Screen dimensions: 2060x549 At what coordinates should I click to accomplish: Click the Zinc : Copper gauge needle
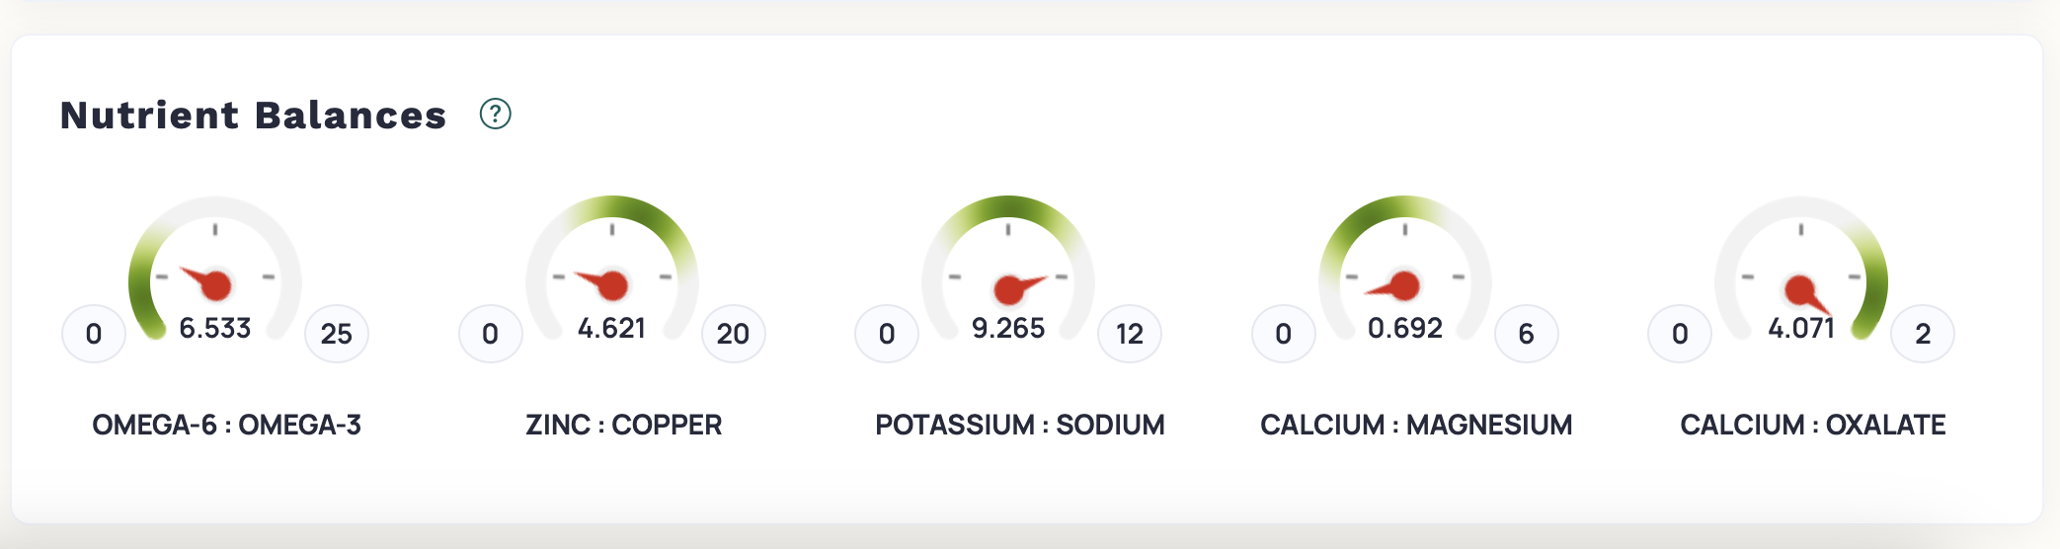click(604, 283)
